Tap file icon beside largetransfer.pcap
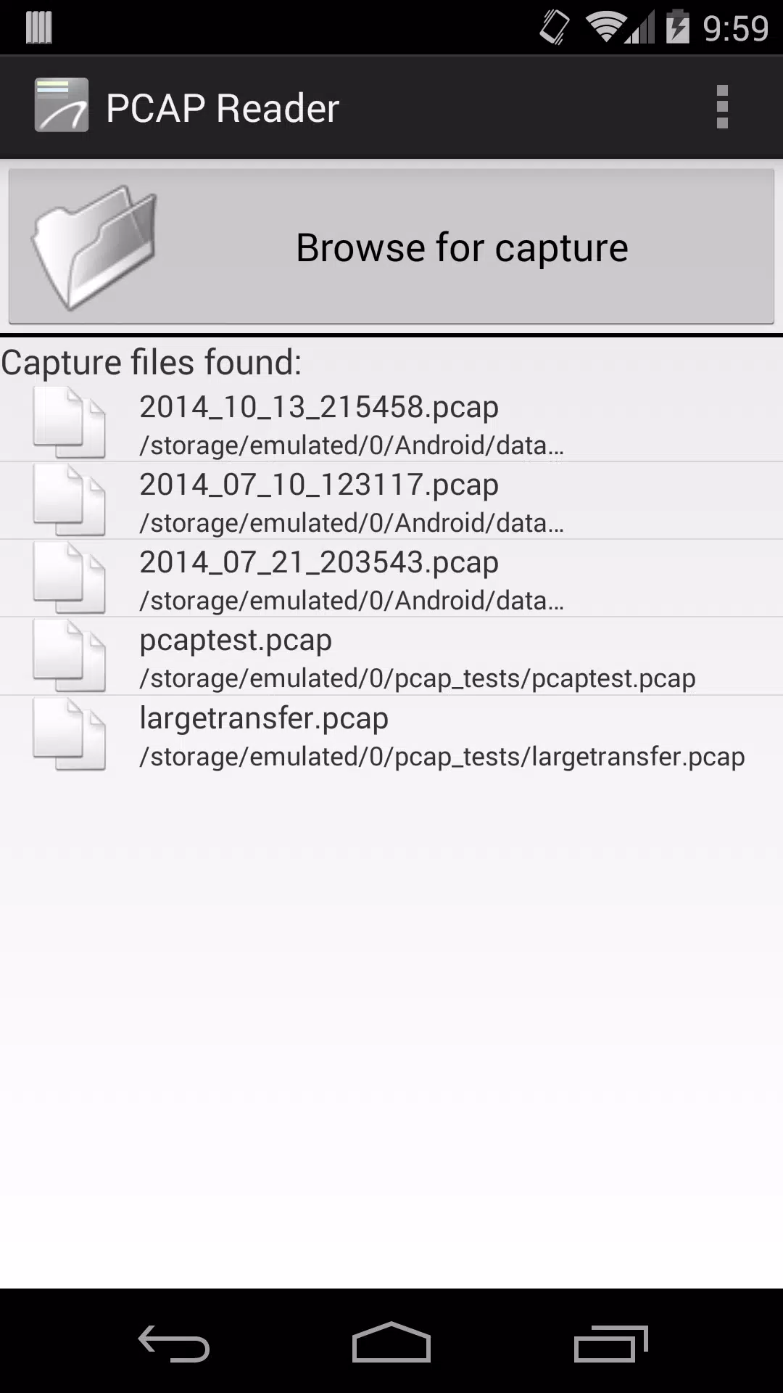The height and width of the screenshot is (1393, 783). click(69, 734)
